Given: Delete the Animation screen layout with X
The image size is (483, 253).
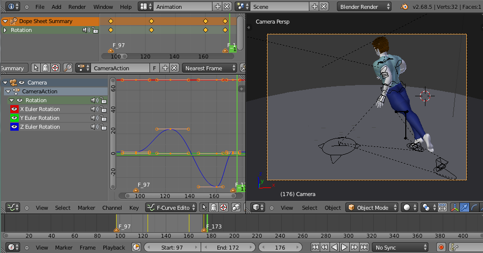Looking at the screenshot, I should tap(226, 7).
